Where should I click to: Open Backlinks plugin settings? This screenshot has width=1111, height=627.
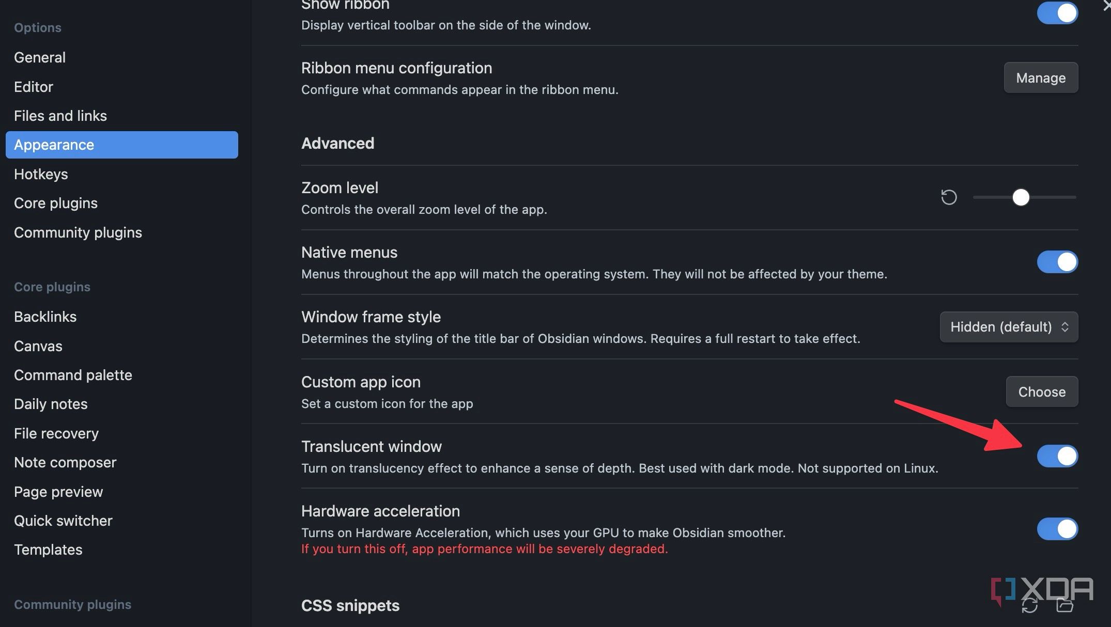pyautogui.click(x=45, y=317)
